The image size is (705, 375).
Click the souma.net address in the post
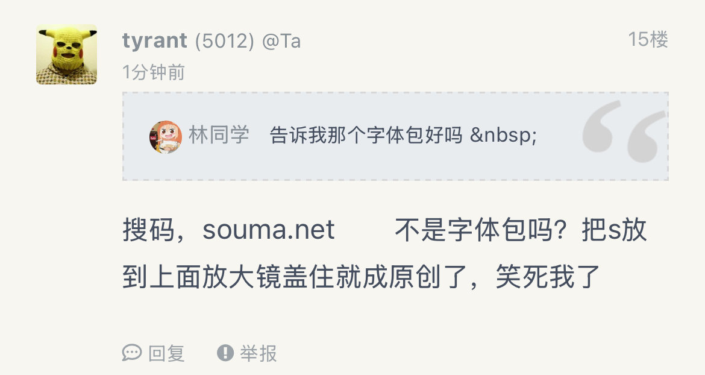pos(269,230)
